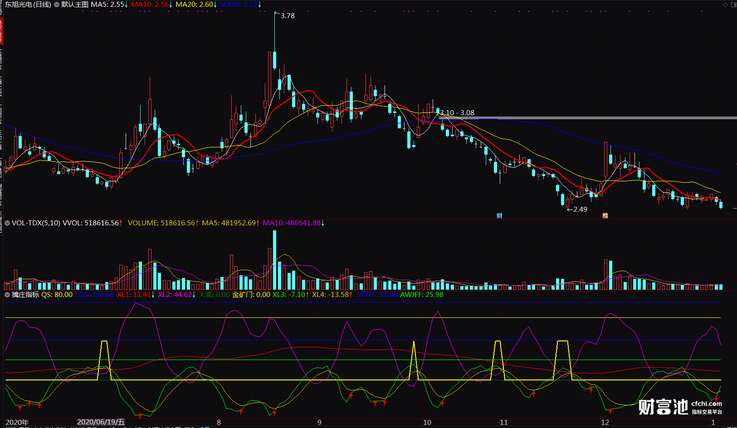Click the VVOL: 518616.56 value
737x428 pixels.
[x=93, y=223]
